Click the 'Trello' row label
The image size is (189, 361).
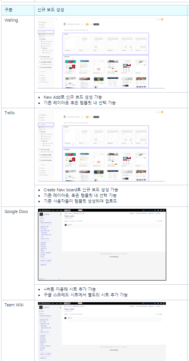point(9,113)
